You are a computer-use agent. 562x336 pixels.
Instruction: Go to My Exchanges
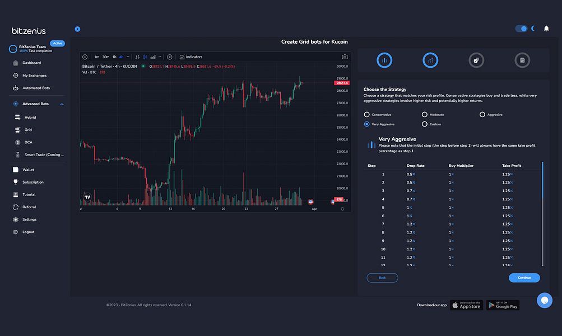click(34, 76)
